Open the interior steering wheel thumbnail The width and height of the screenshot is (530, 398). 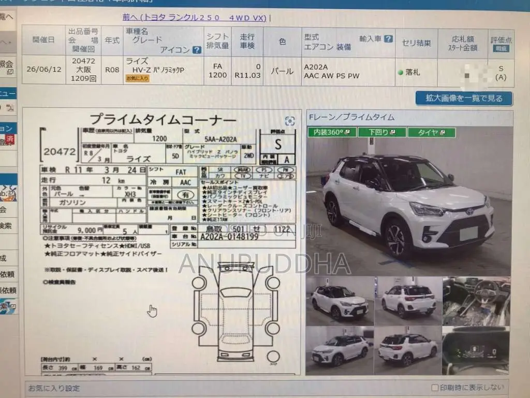[476, 301]
